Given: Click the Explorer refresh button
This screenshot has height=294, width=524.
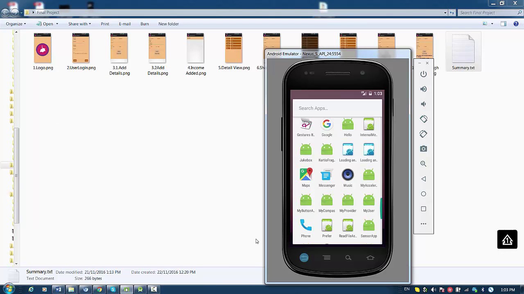Looking at the screenshot, I should click(x=452, y=13).
